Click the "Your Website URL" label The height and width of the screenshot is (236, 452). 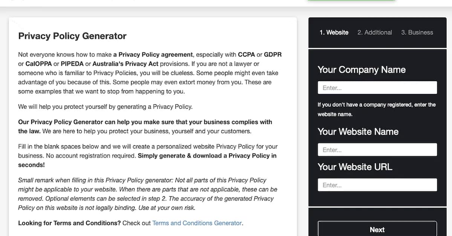click(355, 167)
